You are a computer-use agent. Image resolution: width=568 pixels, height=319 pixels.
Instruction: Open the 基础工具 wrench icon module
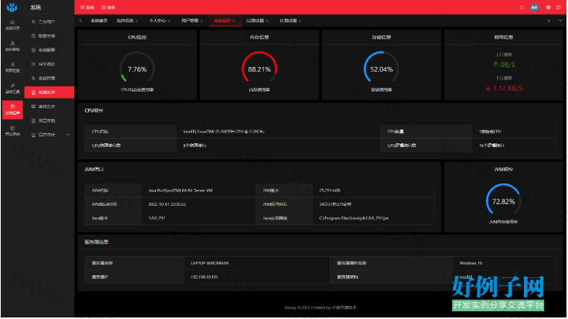pos(12,89)
